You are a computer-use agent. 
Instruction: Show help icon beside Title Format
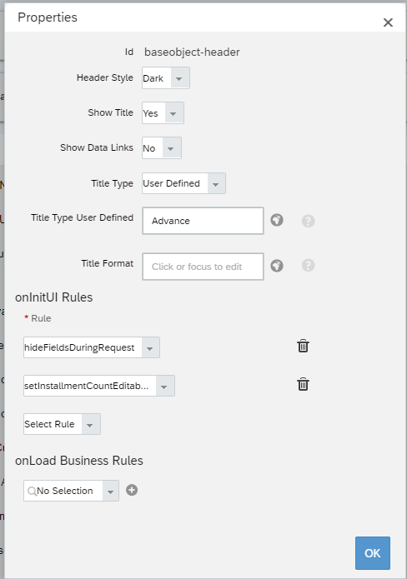pos(308,266)
